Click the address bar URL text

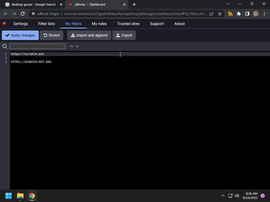point(135,14)
